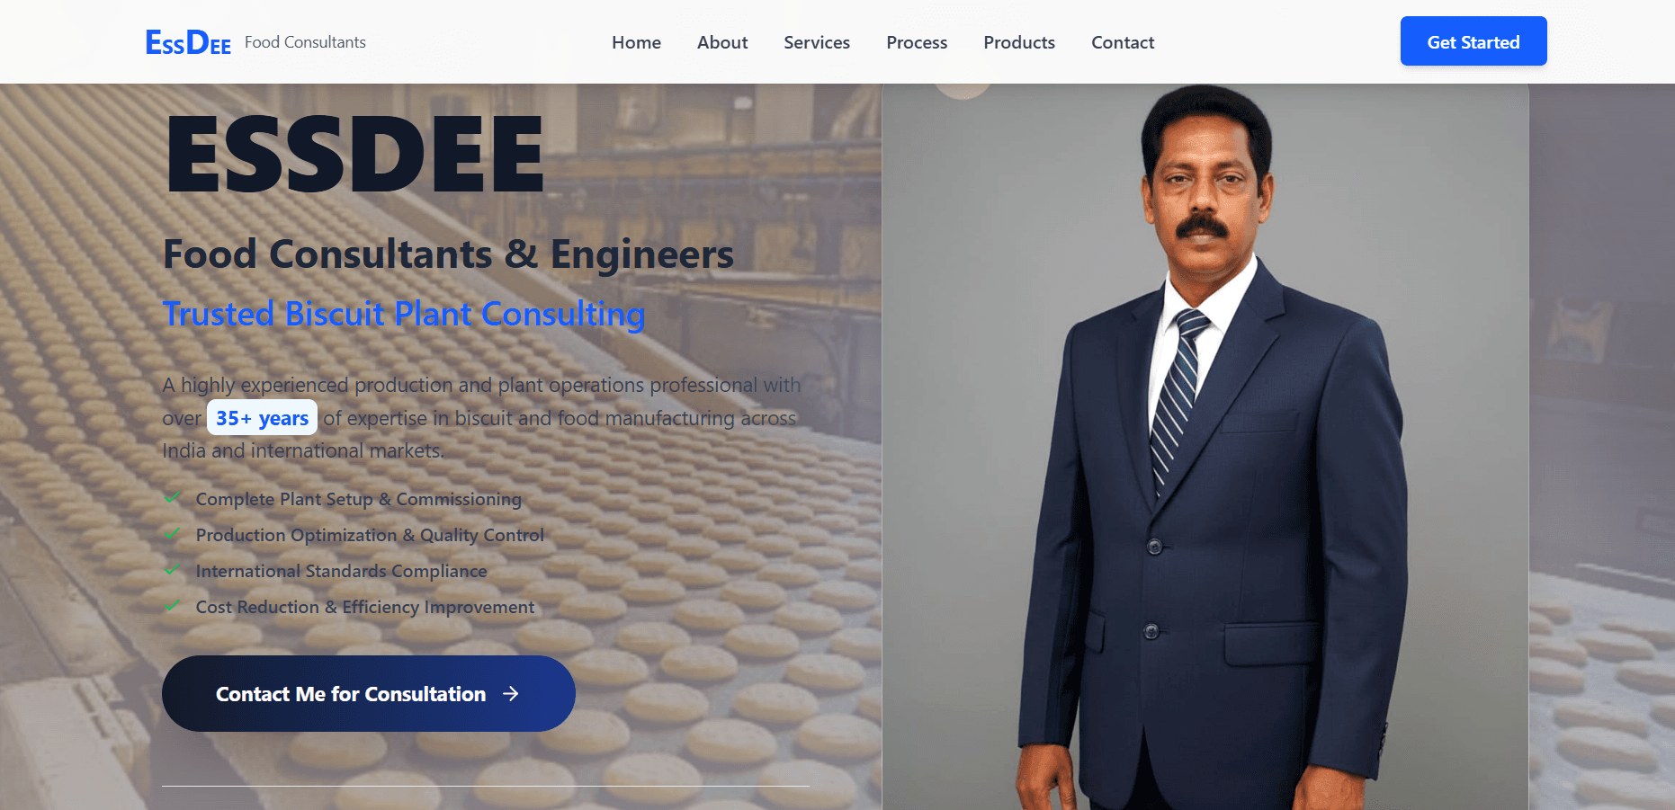This screenshot has height=810, width=1675.
Task: Open the About page from navigation
Action: pos(722,42)
